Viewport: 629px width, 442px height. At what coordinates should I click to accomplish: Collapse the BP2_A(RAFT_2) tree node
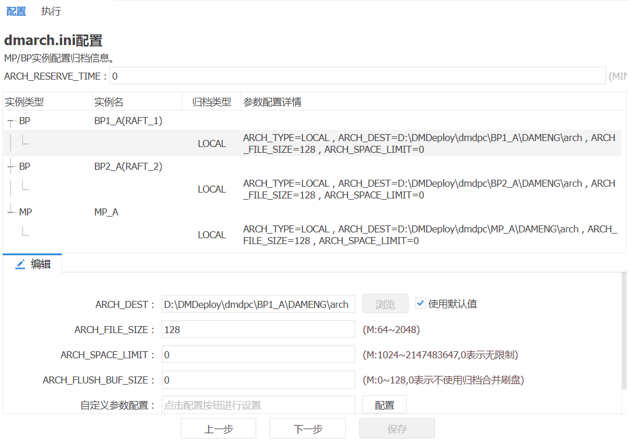[x=10, y=167]
